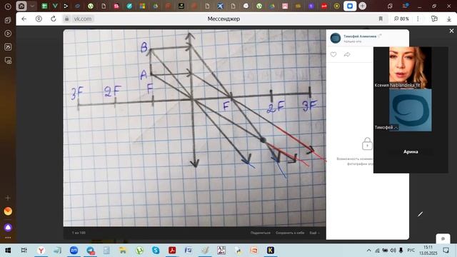
Task: Open the bookmarks manager icon in title bar
Action: coord(390,6)
